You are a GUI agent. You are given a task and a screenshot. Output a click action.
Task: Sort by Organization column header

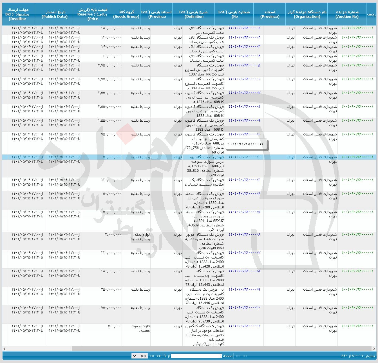point(307,14)
